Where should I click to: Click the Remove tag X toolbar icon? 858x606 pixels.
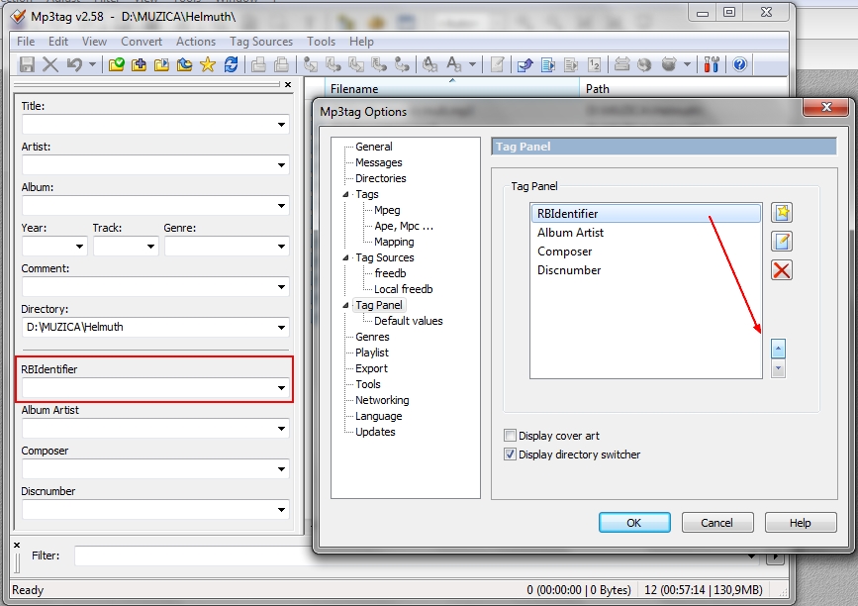pos(50,64)
